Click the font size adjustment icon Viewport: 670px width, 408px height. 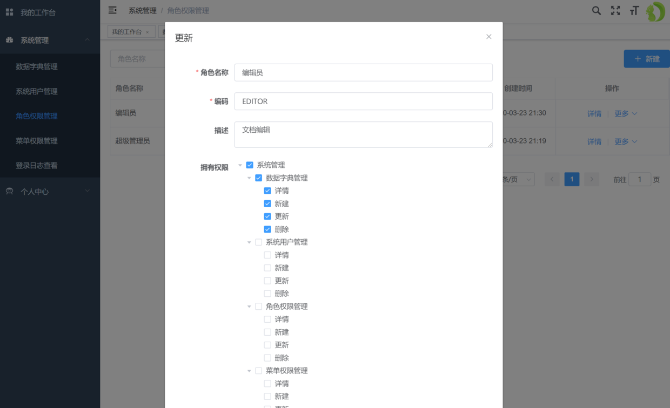coord(634,10)
